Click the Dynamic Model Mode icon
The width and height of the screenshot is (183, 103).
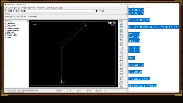(121, 87)
